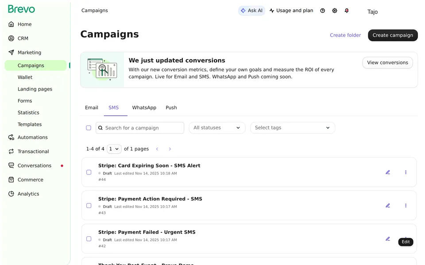The height and width of the screenshot is (265, 425).
Task: Click the 1-4 of 4 results count
Action: click(x=95, y=149)
